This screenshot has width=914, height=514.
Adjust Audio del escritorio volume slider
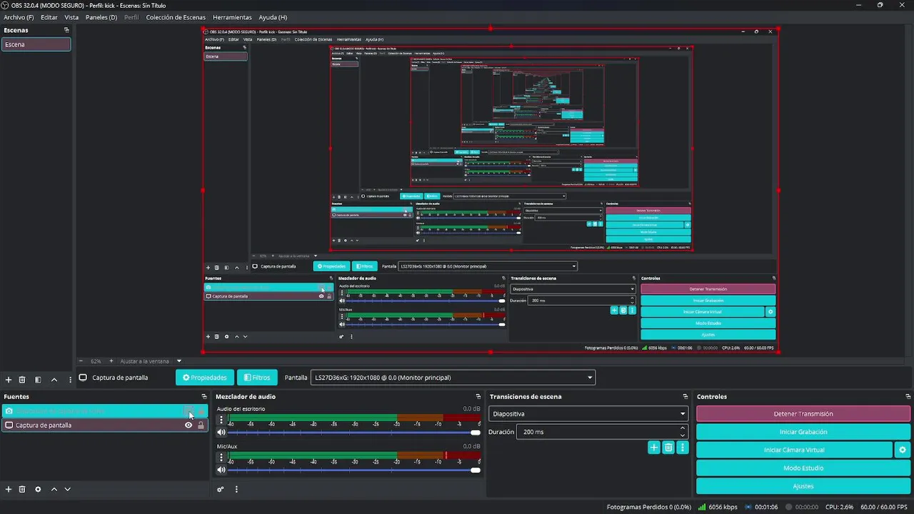(x=354, y=432)
